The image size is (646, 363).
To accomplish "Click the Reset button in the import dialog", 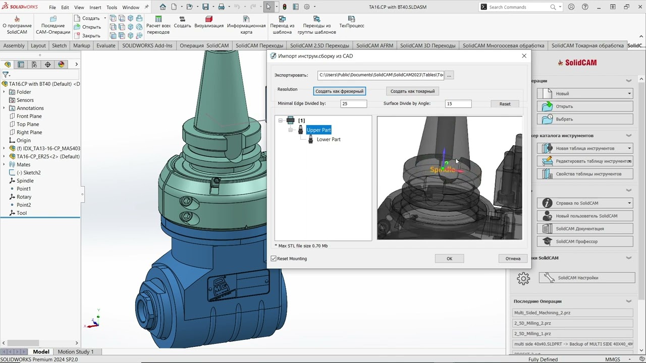I will (505, 104).
